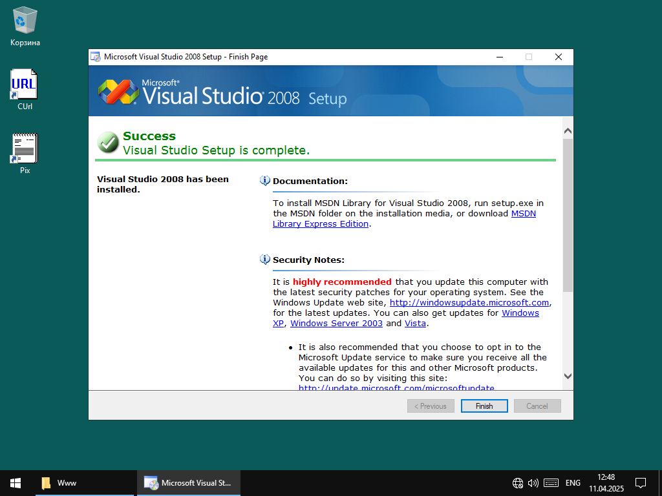This screenshot has width=662, height=496.
Task: Click the 'Success' heading text
Action: (149, 136)
